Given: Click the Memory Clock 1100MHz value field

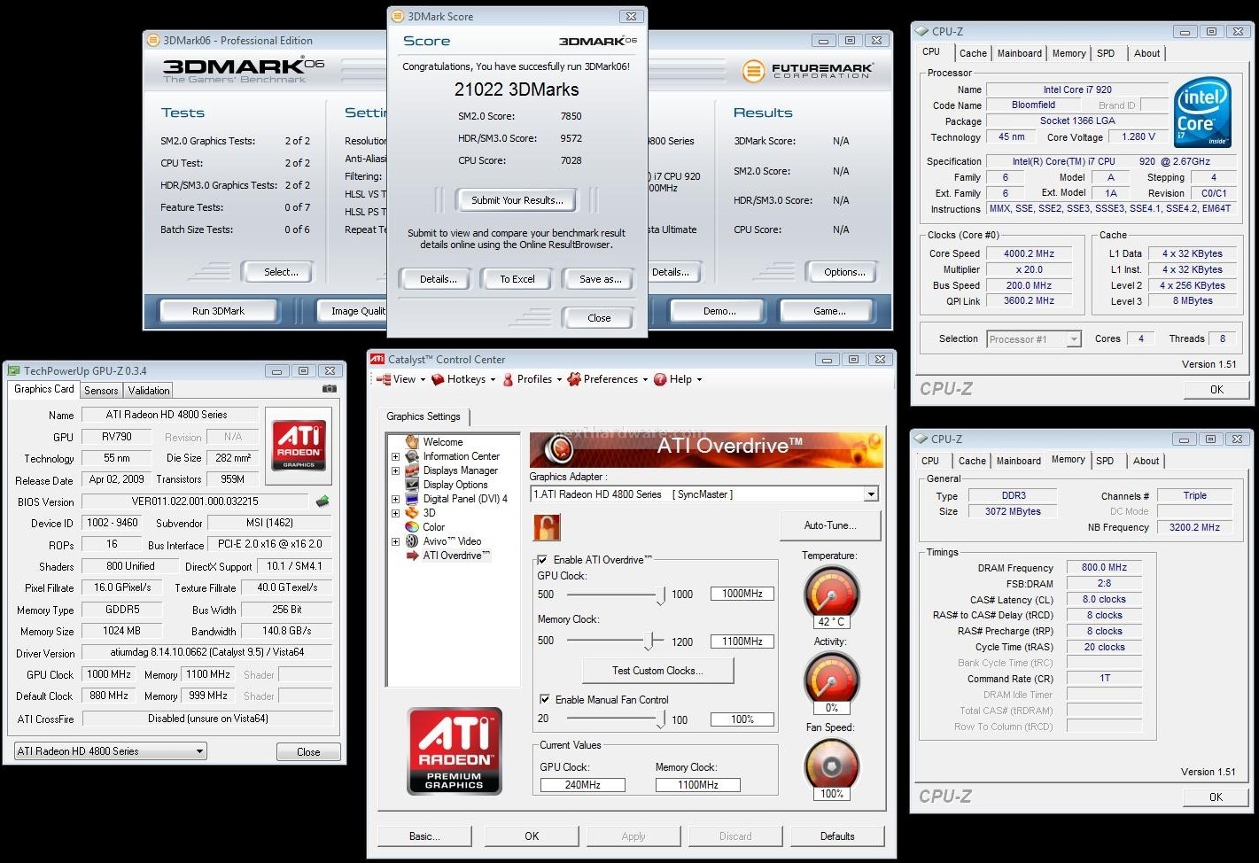Looking at the screenshot, I should [742, 641].
